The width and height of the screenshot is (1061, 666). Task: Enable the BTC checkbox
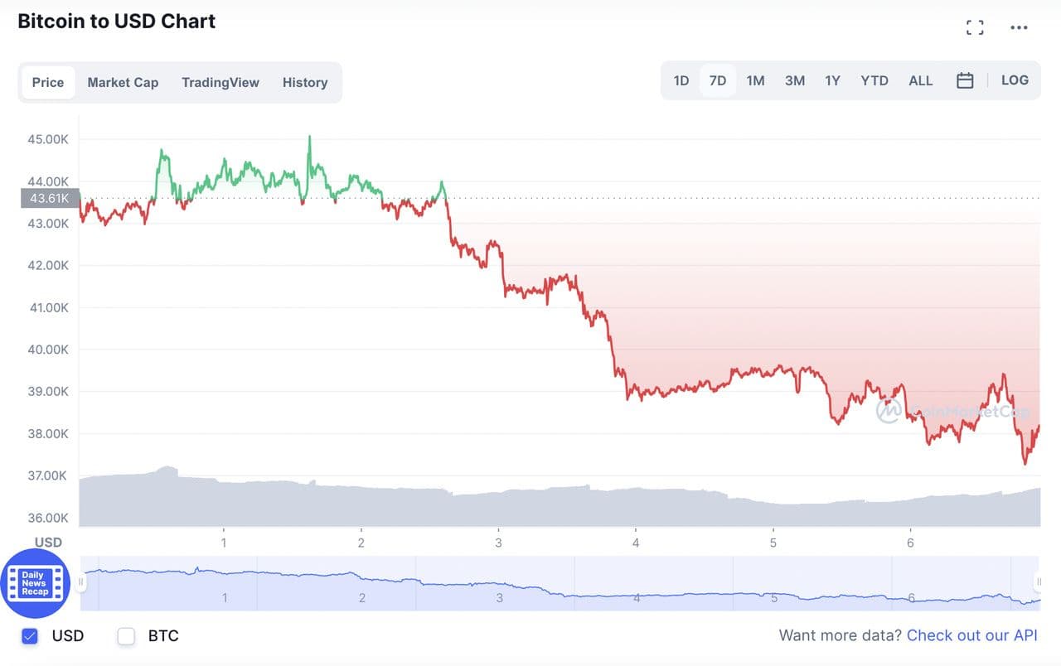(126, 636)
